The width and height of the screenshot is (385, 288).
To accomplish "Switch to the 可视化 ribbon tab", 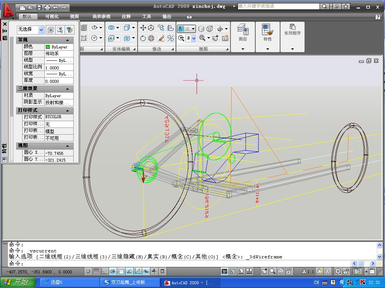I will [52, 16].
